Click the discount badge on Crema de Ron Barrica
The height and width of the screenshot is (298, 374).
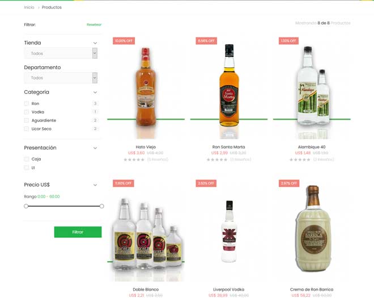click(289, 183)
